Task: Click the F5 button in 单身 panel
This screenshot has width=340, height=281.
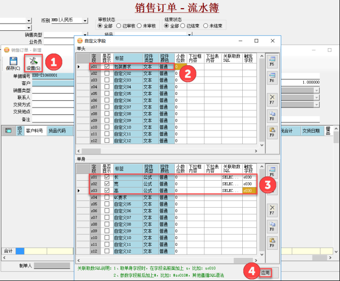Action: [272, 172]
